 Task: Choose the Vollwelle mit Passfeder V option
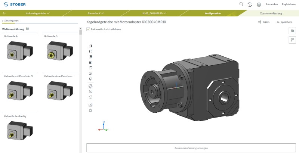point(19,91)
